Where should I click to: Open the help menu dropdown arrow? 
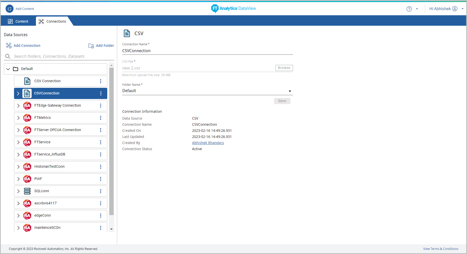coord(417,9)
